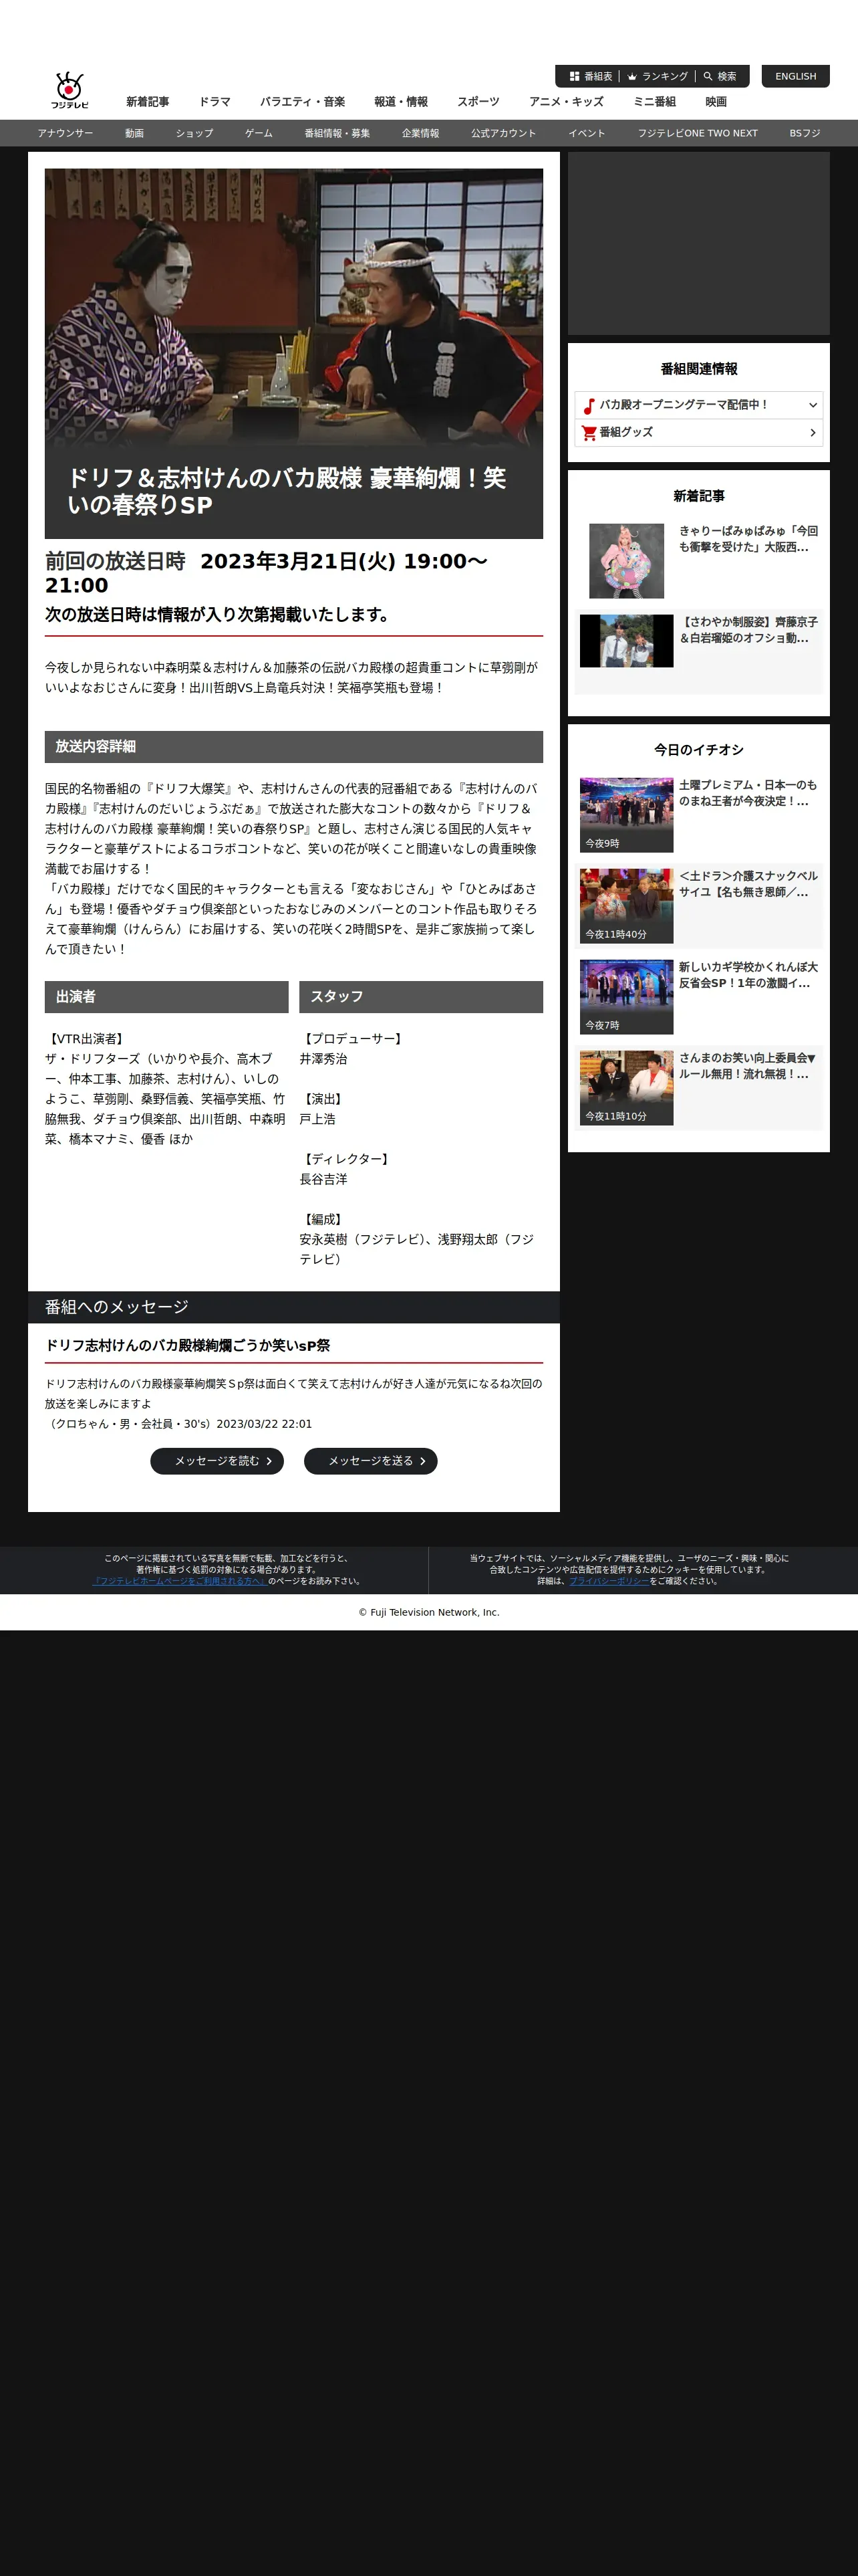The height and width of the screenshot is (2576, 858).
Task: Click the 出演者 section header
Action: coord(167,997)
